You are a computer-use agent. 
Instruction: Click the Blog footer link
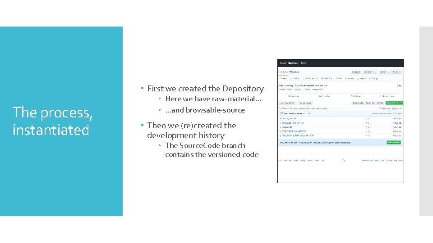(x=395, y=161)
